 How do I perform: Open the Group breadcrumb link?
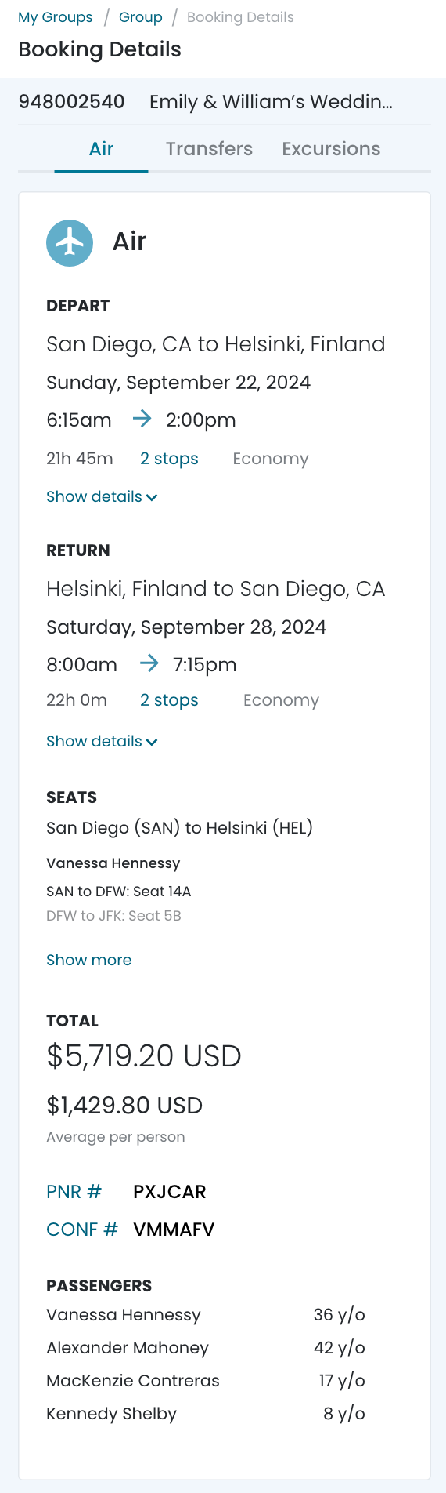(141, 17)
